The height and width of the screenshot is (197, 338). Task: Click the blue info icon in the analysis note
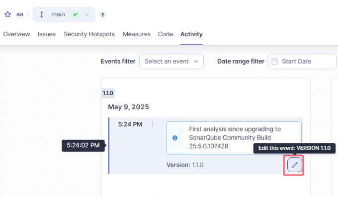tap(175, 138)
